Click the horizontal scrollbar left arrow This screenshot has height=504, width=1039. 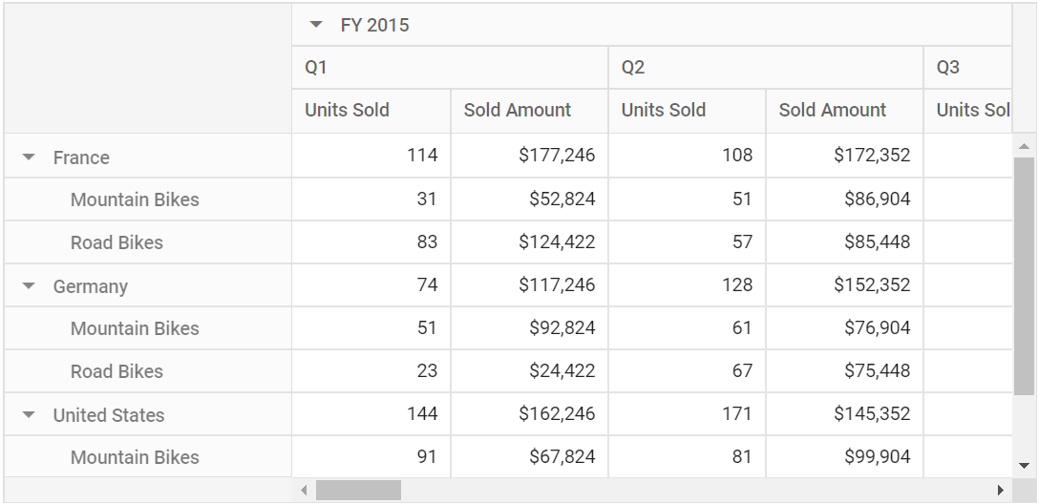[304, 490]
